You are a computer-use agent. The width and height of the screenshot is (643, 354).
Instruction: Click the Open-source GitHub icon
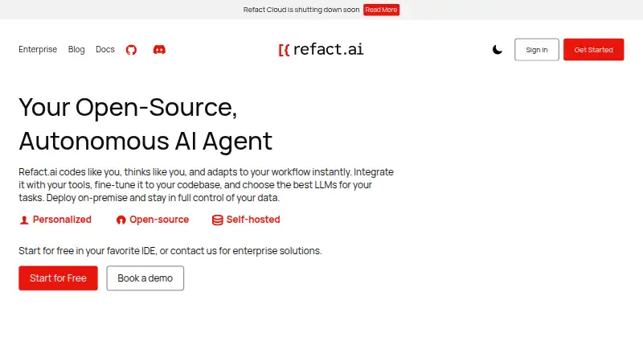tap(121, 220)
